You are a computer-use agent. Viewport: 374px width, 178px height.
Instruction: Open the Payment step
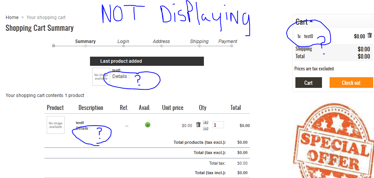click(x=228, y=41)
